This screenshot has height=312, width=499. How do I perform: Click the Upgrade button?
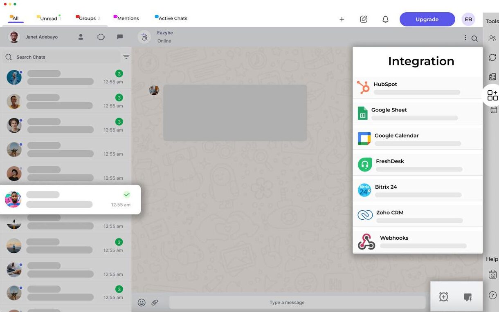pos(427,19)
